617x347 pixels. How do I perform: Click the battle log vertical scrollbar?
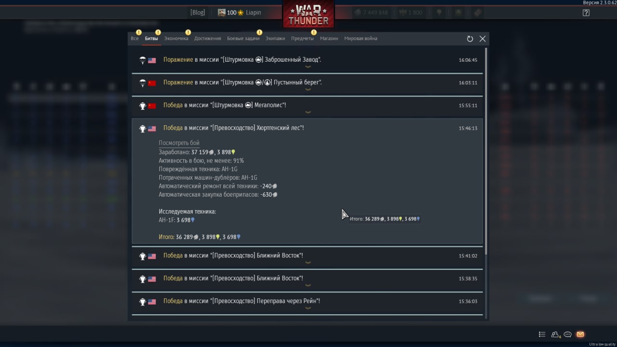(x=486, y=150)
